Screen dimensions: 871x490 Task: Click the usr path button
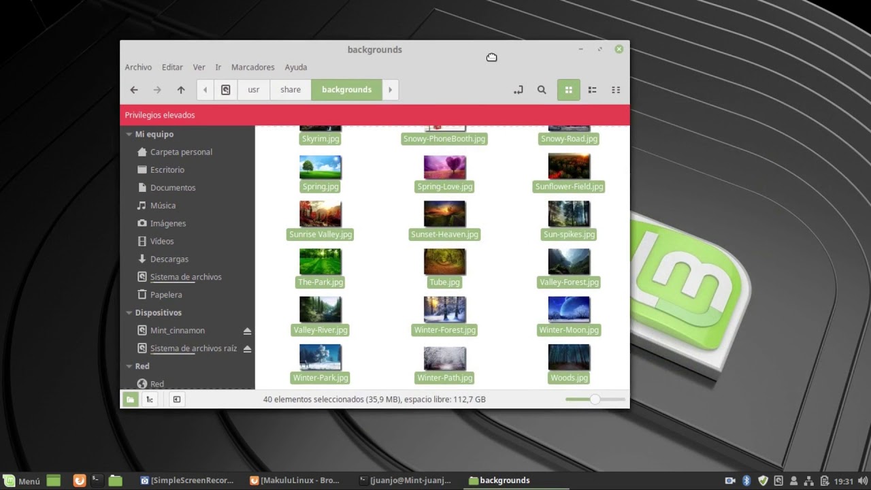coord(254,90)
